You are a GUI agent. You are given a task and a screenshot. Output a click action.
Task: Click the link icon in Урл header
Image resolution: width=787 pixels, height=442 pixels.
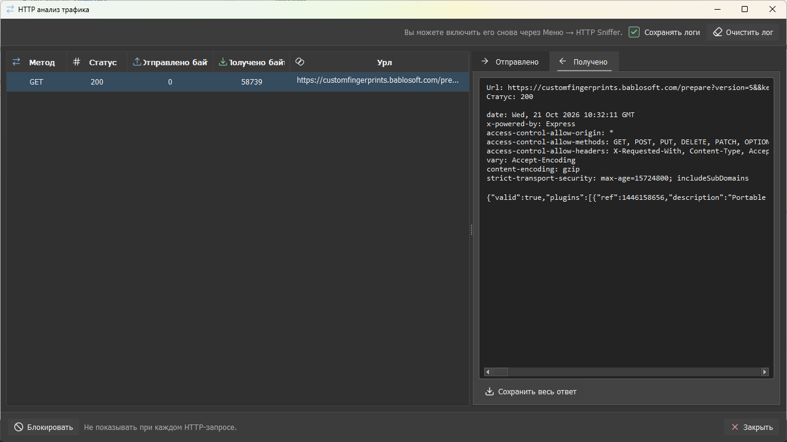tap(299, 62)
